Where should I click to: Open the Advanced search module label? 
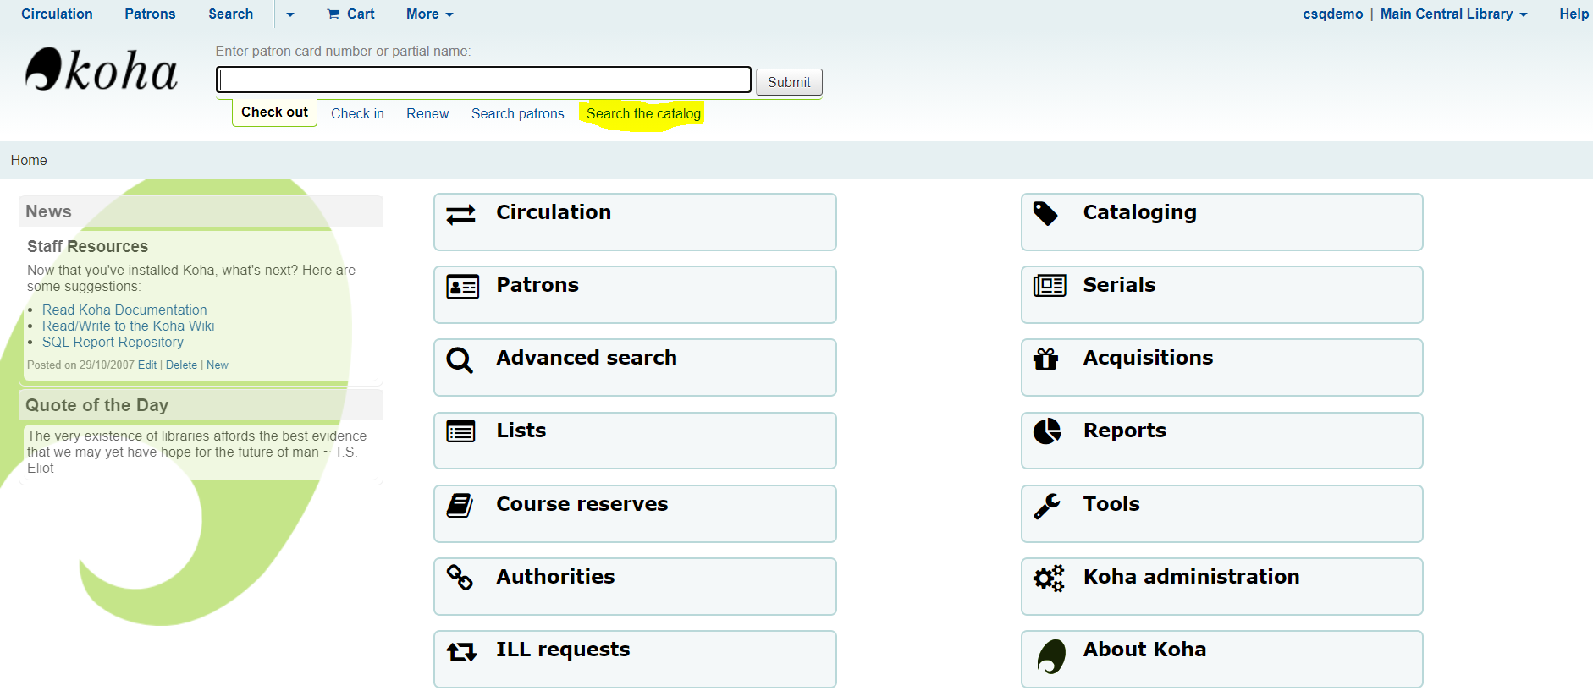pos(587,358)
